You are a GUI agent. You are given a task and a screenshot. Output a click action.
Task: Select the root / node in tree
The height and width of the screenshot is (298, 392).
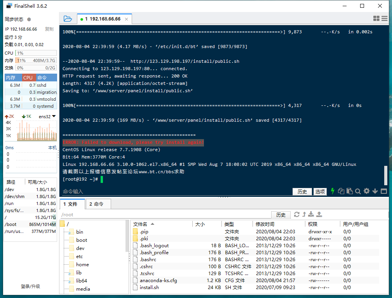click(x=68, y=224)
